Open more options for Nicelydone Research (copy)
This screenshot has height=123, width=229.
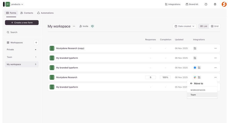point(216,48)
